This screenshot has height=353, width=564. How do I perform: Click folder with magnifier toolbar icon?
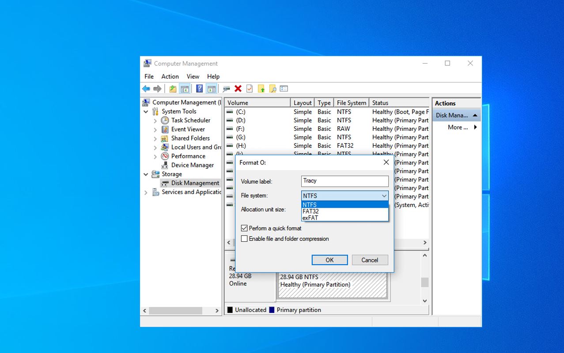coord(273,89)
